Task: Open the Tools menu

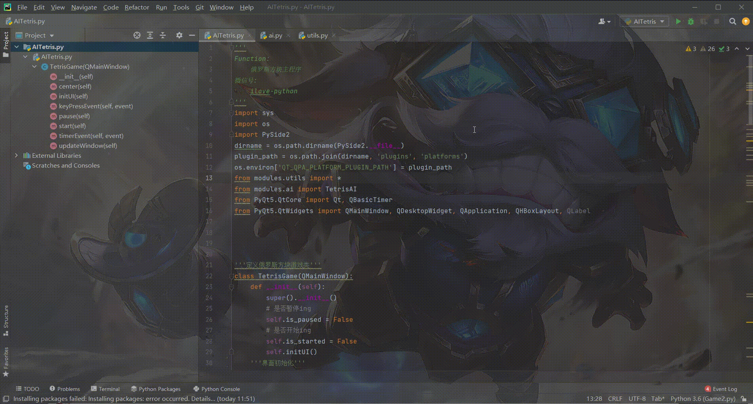Action: coord(181,7)
